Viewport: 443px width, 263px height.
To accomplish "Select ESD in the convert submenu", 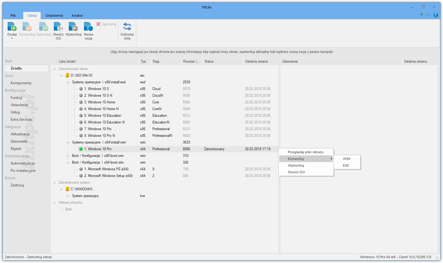I will 347,165.
